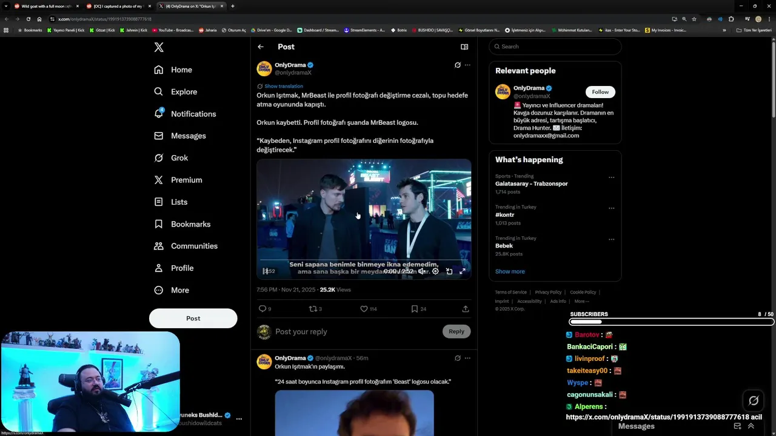Image resolution: width=776 pixels, height=436 pixels.
Task: Open more options for Galatasaray trend
Action: [x=611, y=177]
